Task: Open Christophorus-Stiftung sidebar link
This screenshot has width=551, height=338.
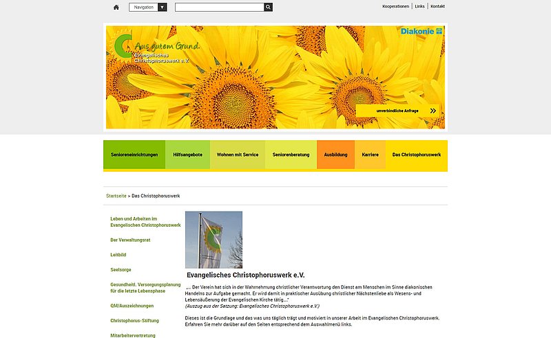Action: [x=134, y=320]
